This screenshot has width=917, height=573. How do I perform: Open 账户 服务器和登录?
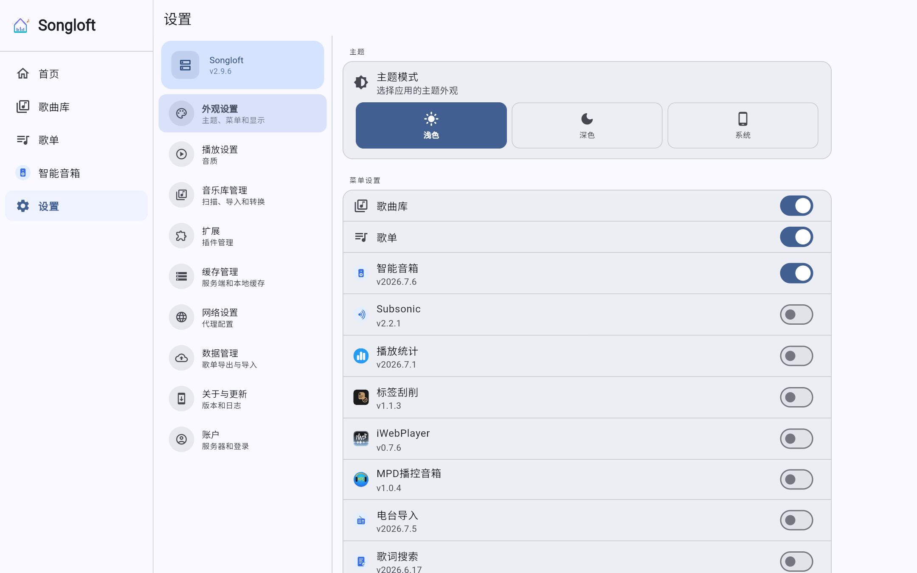(242, 439)
